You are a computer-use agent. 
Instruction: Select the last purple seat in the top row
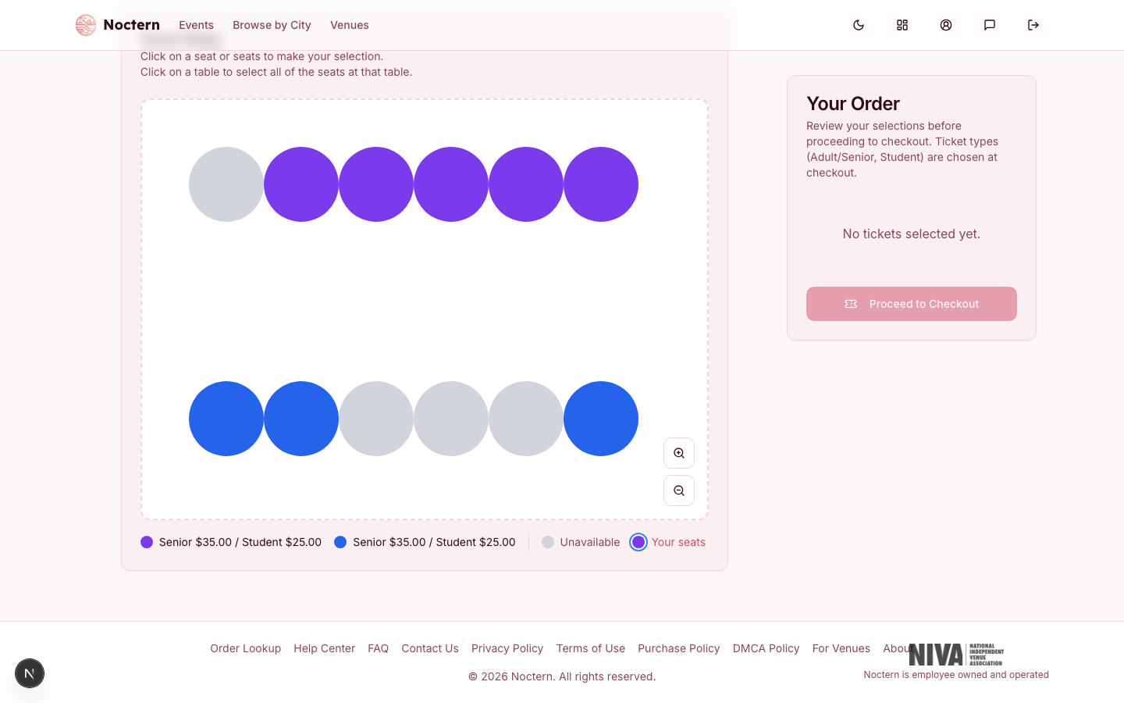601,184
